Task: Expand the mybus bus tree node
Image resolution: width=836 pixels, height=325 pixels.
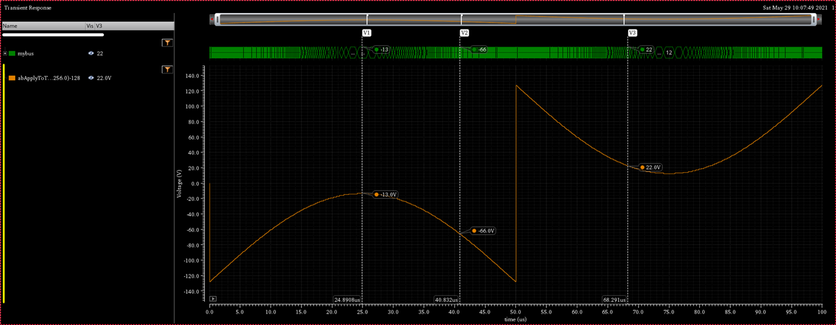Action: click(x=5, y=54)
